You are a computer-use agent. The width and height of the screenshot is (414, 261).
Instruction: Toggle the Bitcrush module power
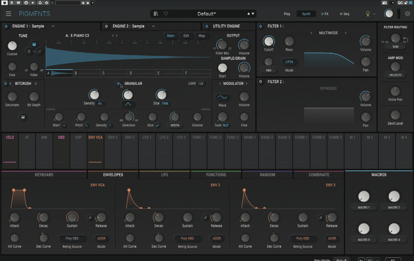pyautogui.click(x=5, y=83)
